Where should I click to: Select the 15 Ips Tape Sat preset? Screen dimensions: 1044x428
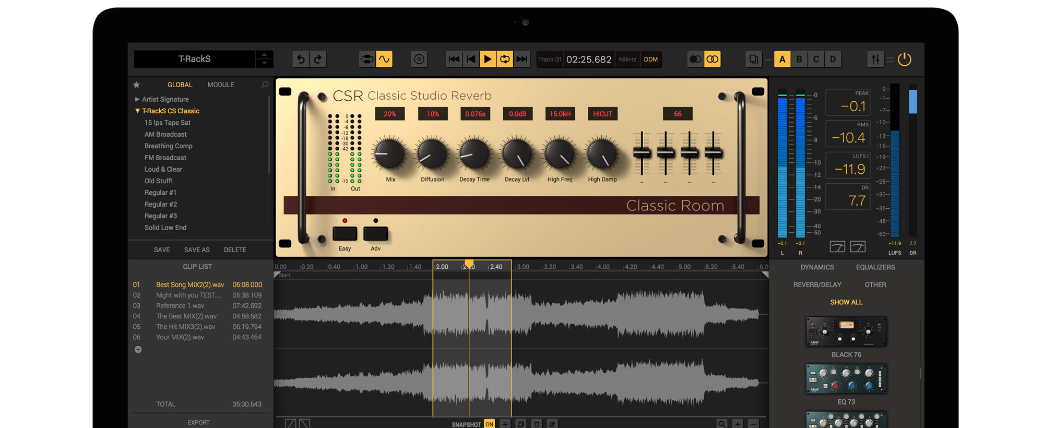pyautogui.click(x=167, y=123)
